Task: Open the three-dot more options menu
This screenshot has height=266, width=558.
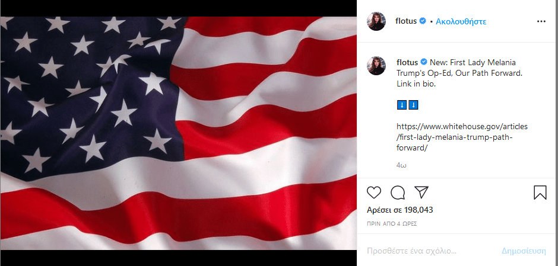Action: 541,21
